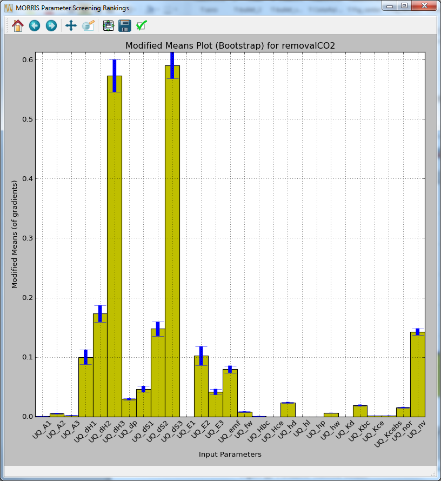Click the MORRIS icon in the title bar
Image resolution: width=441 pixels, height=481 pixels.
tap(6, 7)
